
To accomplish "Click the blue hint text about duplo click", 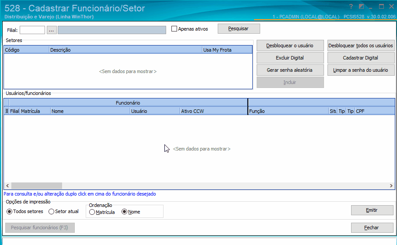I will pos(80,194).
